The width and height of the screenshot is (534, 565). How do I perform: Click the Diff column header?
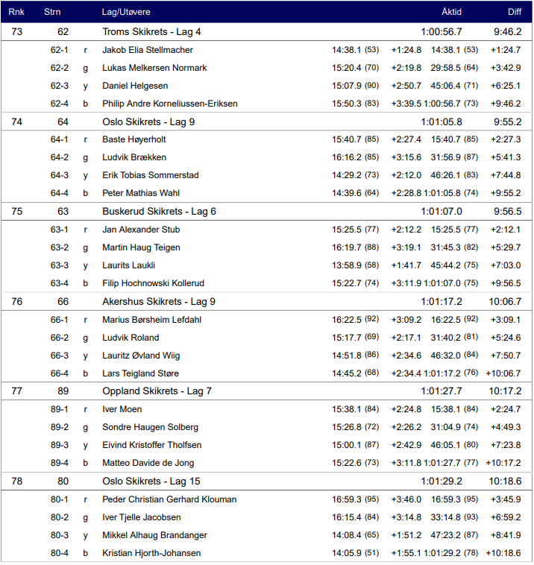[515, 12]
